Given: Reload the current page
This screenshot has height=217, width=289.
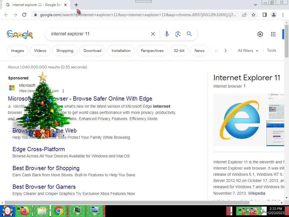Looking at the screenshot, I should [x=24, y=15].
